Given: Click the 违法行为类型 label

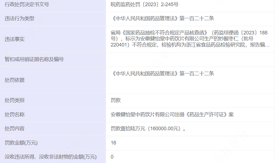Looking at the screenshot, I should [x=19, y=18].
